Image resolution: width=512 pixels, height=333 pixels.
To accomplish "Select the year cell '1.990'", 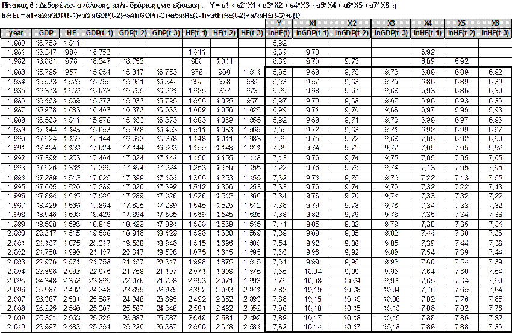I will [x=16, y=138].
